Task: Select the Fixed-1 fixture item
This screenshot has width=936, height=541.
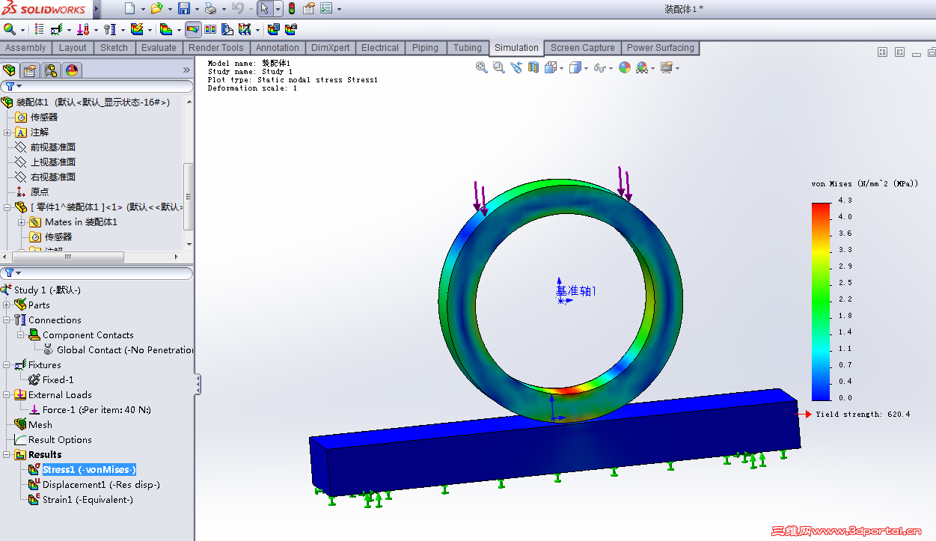Action: 58,380
